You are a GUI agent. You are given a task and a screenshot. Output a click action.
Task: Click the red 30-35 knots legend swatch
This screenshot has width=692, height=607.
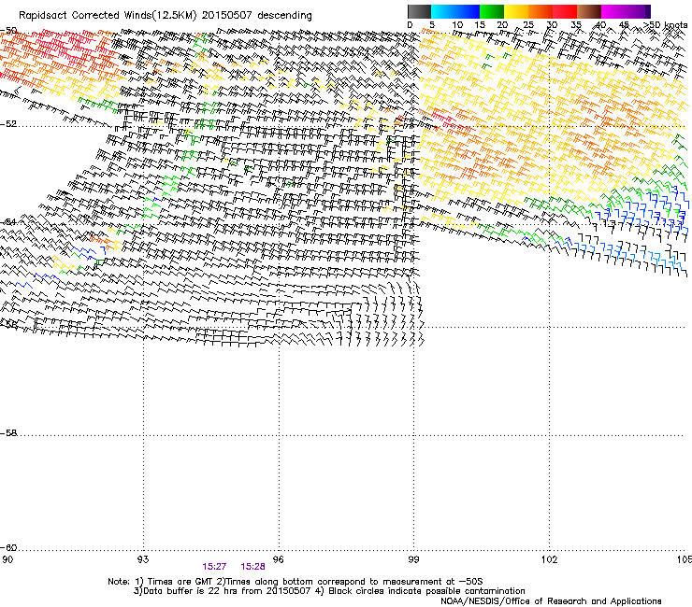pos(565,11)
